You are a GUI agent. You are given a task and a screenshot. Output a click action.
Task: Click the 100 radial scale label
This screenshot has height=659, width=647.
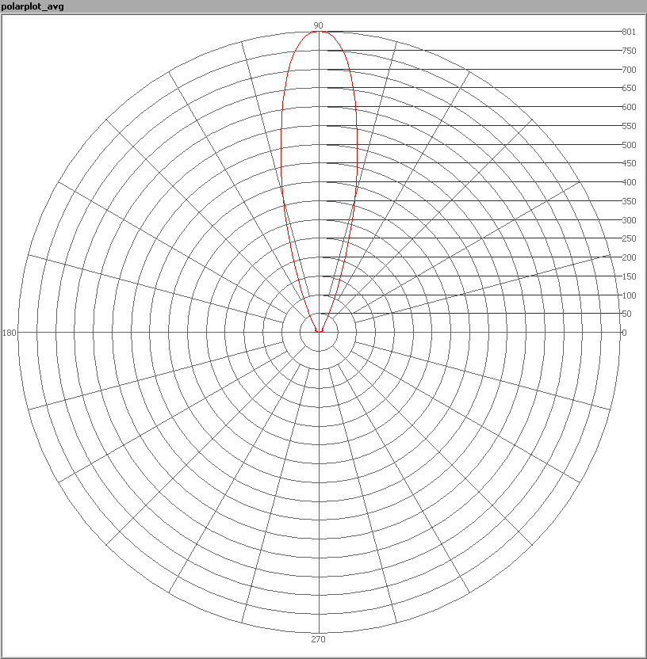629,295
